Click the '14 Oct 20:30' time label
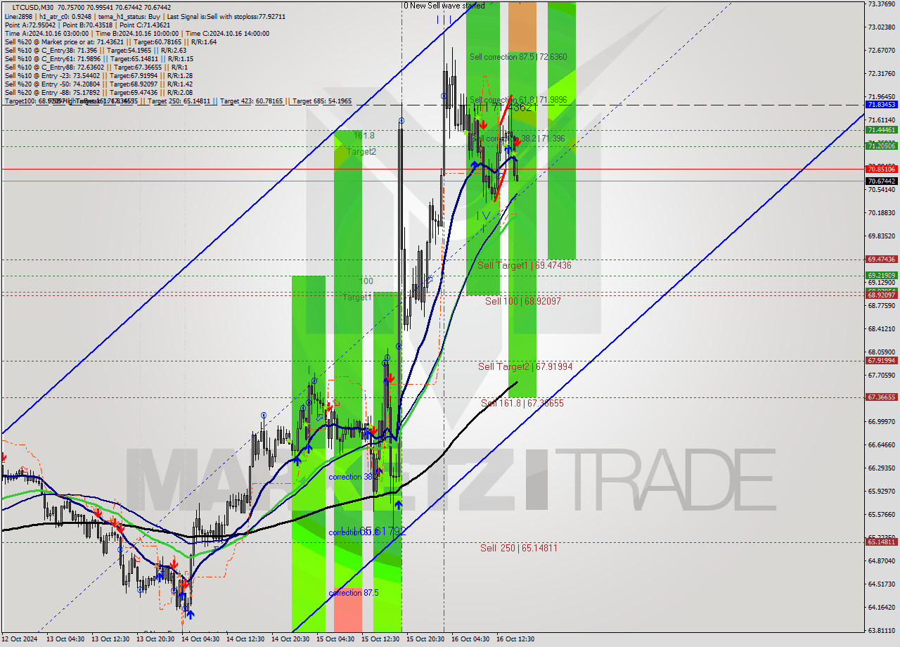 [289, 639]
